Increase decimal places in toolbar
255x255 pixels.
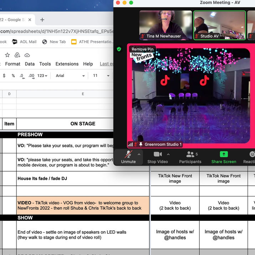31,76
